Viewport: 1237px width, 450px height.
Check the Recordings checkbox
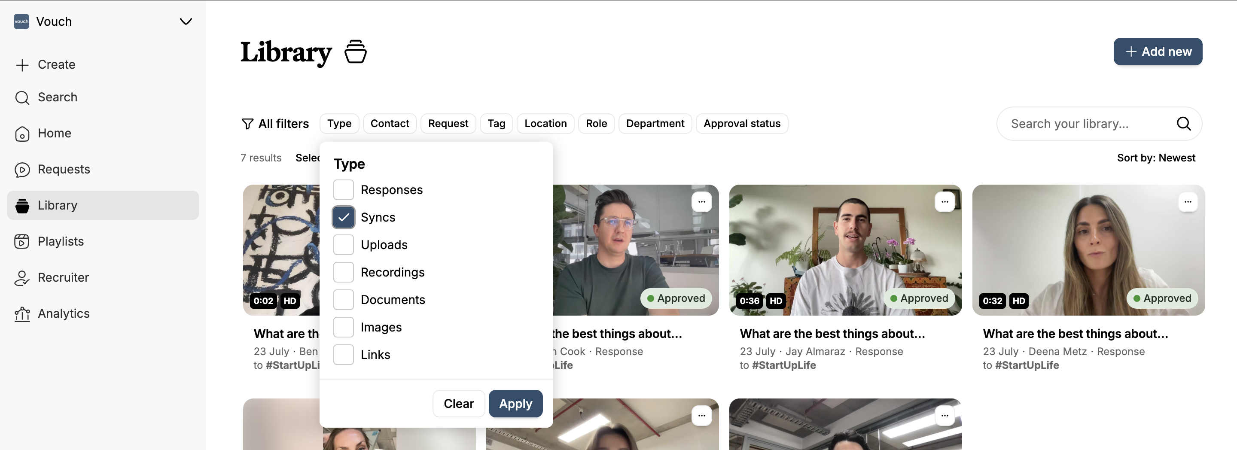click(x=343, y=272)
